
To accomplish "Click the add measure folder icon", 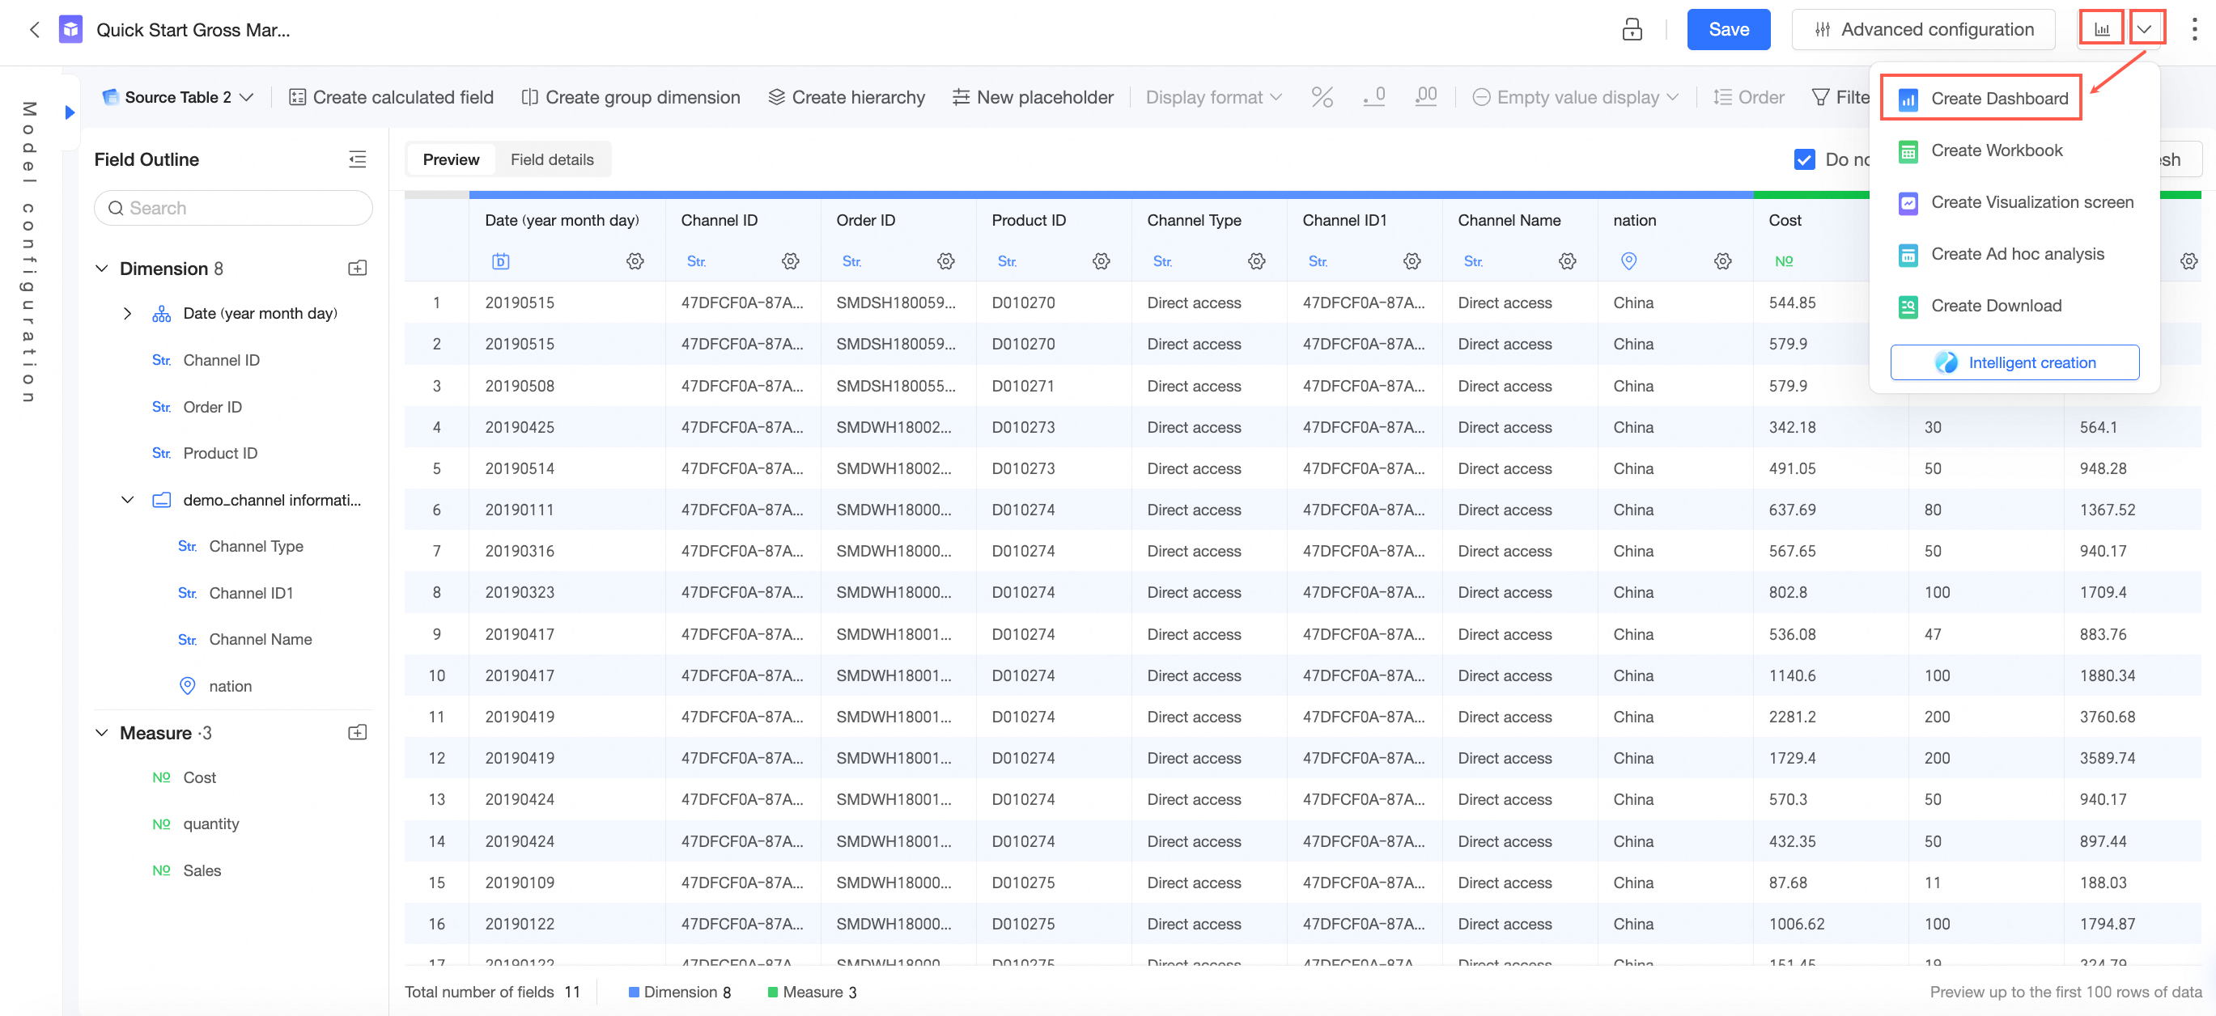I will coord(357,732).
